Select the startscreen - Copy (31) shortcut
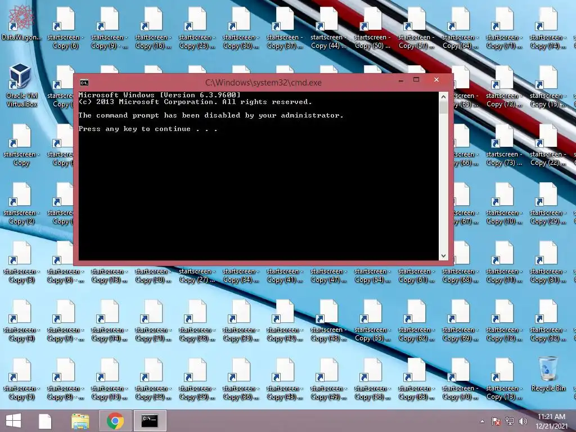The width and height of the screenshot is (576, 432). (x=548, y=262)
